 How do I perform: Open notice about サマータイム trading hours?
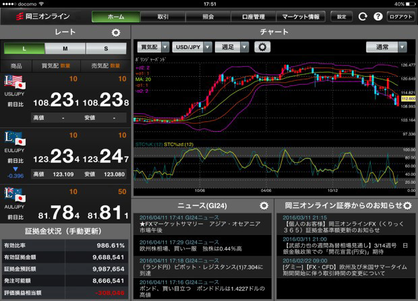[x=345, y=267]
